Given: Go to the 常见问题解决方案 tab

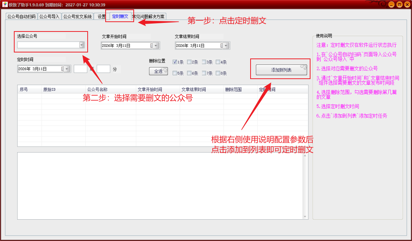Looking at the screenshot, I should pyautogui.click(x=148, y=16).
